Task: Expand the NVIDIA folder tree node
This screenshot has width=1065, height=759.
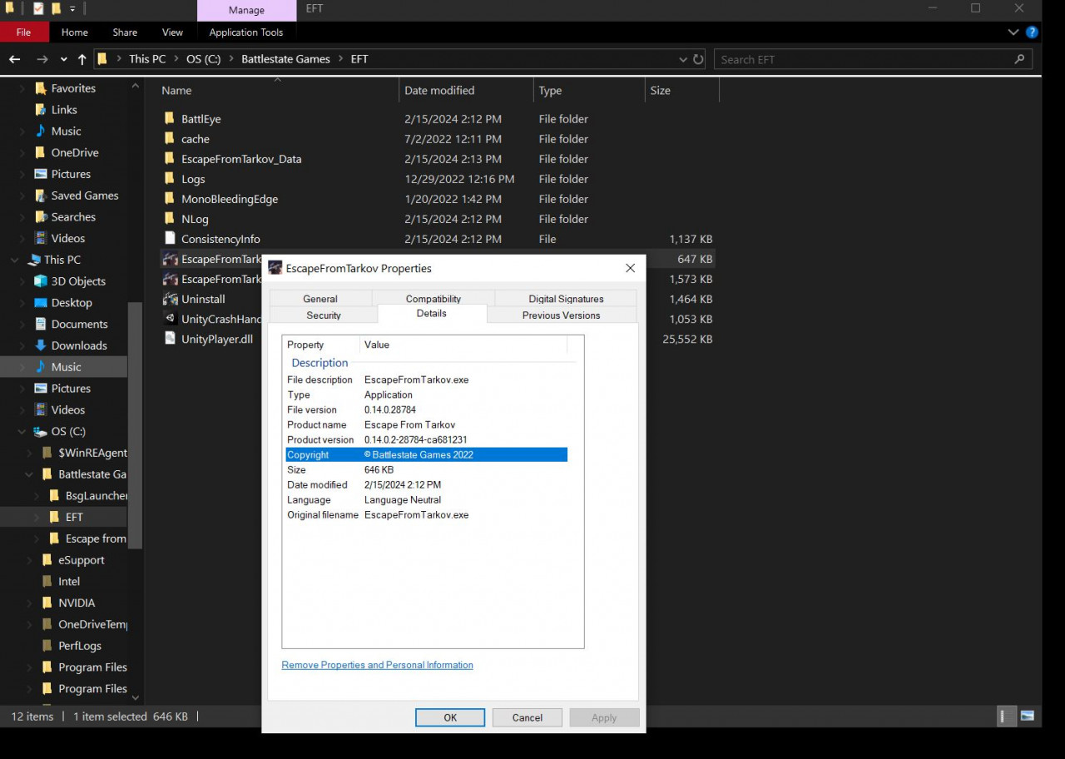Action: 29,603
